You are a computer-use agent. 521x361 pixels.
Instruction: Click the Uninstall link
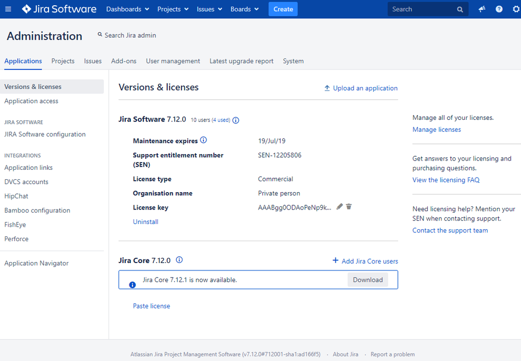coord(146,221)
